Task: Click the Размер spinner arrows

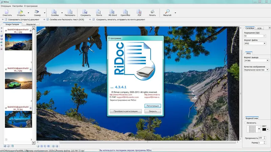Action: [265, 143]
